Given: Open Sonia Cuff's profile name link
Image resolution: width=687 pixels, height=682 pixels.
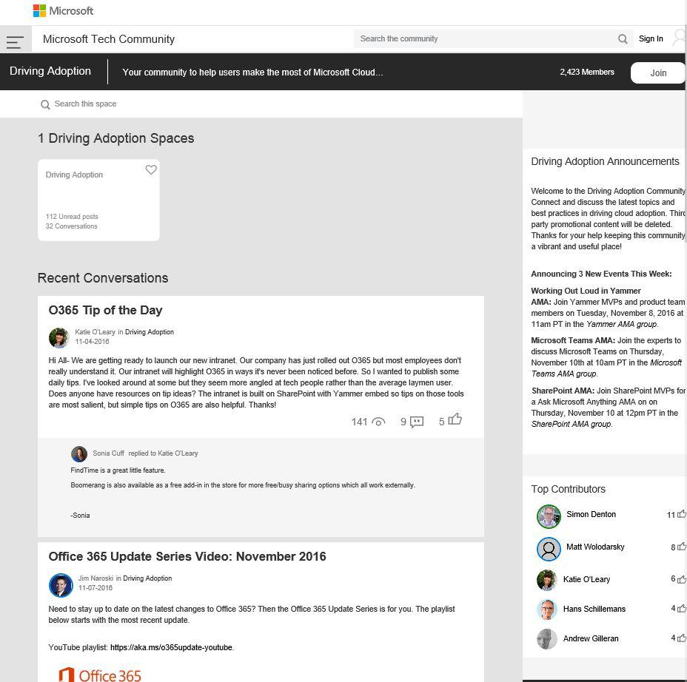Looking at the screenshot, I should point(108,453).
